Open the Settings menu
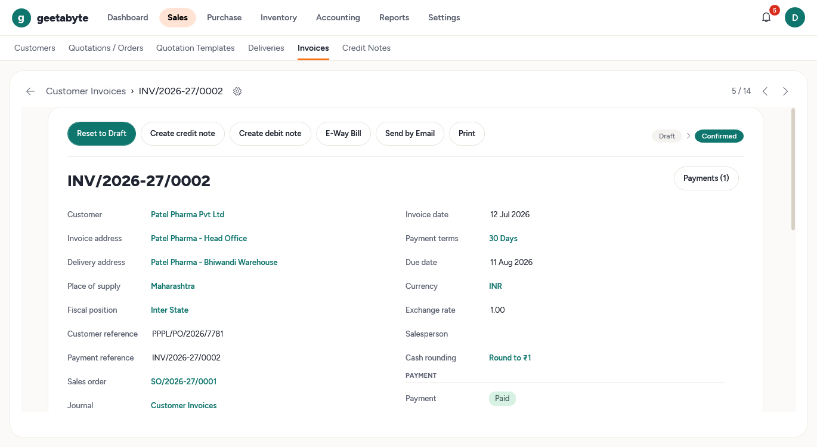 pos(444,18)
